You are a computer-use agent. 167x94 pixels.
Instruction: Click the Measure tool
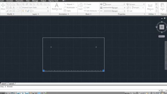[150, 7]
